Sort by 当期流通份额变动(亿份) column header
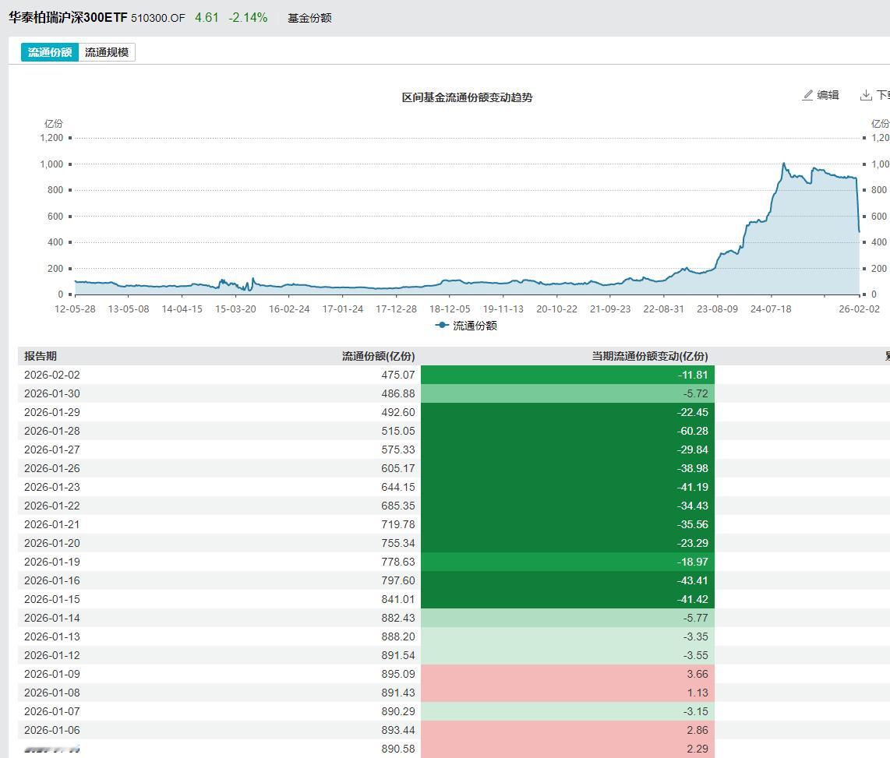 tap(649, 356)
